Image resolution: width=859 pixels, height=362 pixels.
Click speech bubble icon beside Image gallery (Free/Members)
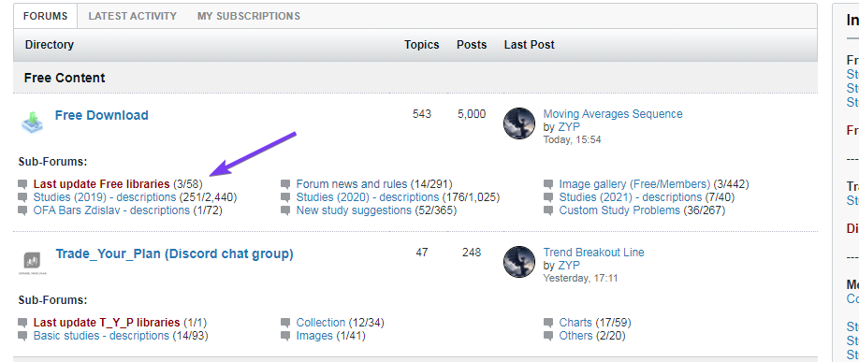coord(548,184)
